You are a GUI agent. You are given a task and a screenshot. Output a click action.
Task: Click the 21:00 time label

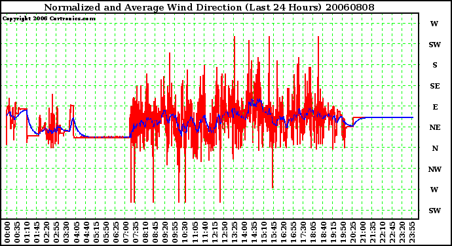click(362, 232)
